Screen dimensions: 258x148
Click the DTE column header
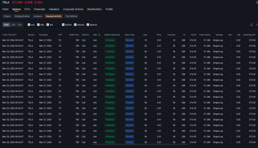tap(60, 35)
